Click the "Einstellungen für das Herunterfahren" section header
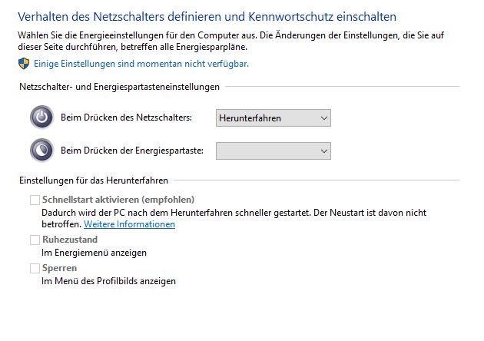Screen dimensions: 484x341 (94, 180)
